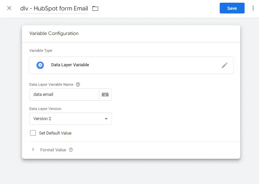Screen dimensions: 259x184
Task: Close the variable editor with the X icon
Action: pos(9,8)
